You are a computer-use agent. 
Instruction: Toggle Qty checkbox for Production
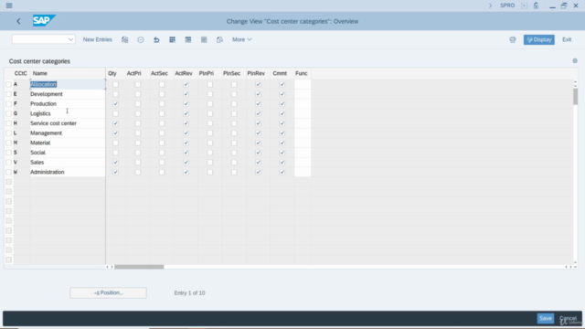click(115, 103)
